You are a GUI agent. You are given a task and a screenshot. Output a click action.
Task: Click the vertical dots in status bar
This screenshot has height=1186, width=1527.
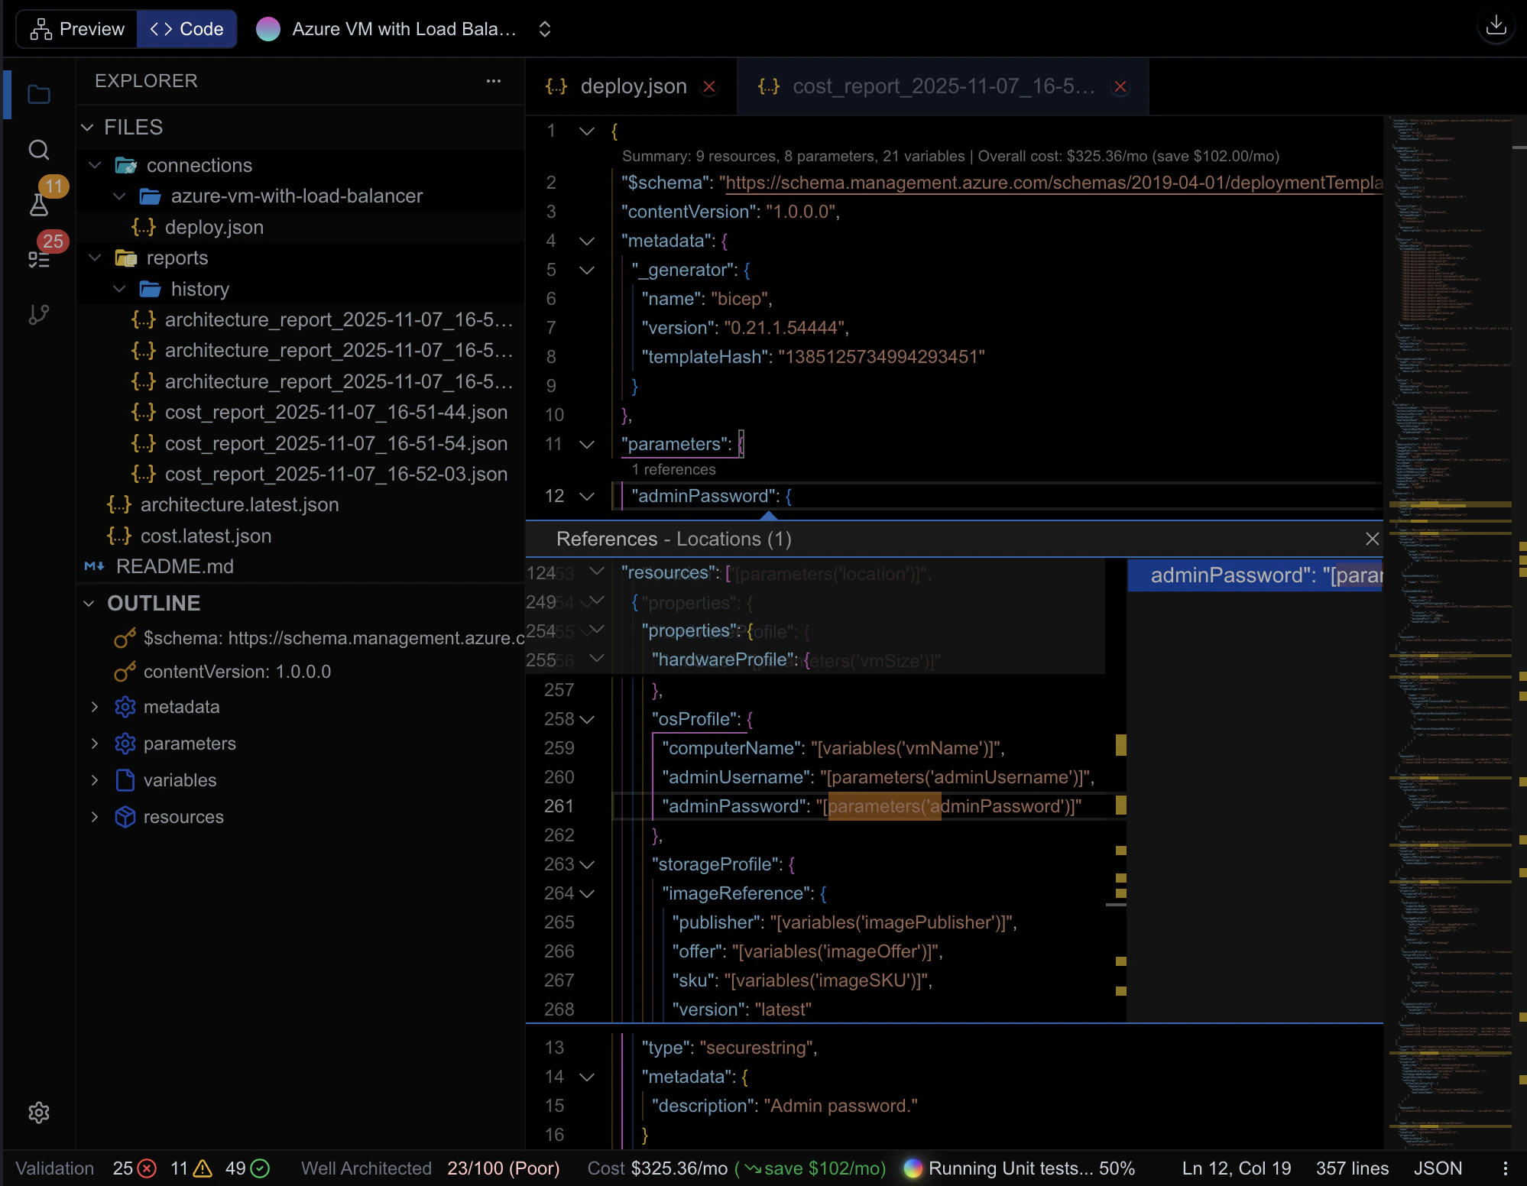1505,1168
